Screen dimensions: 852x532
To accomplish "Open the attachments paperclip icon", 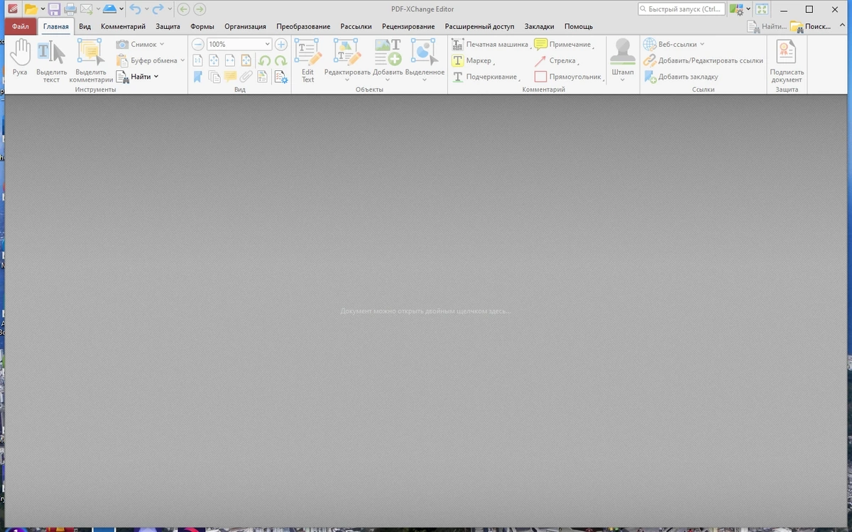I will coord(246,77).
